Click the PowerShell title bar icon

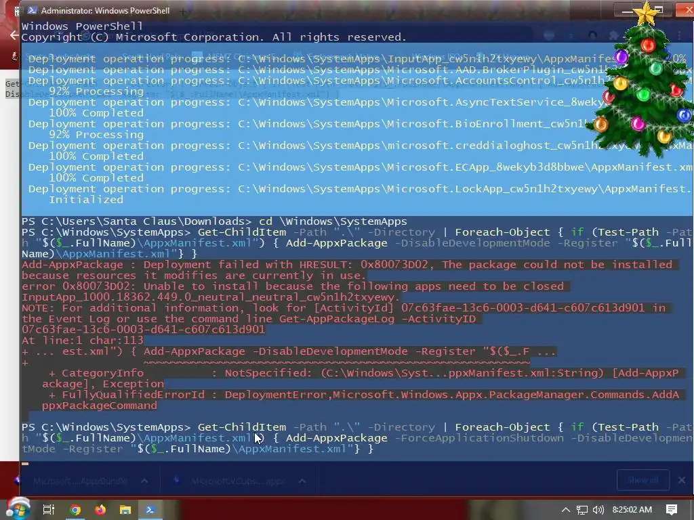point(31,10)
